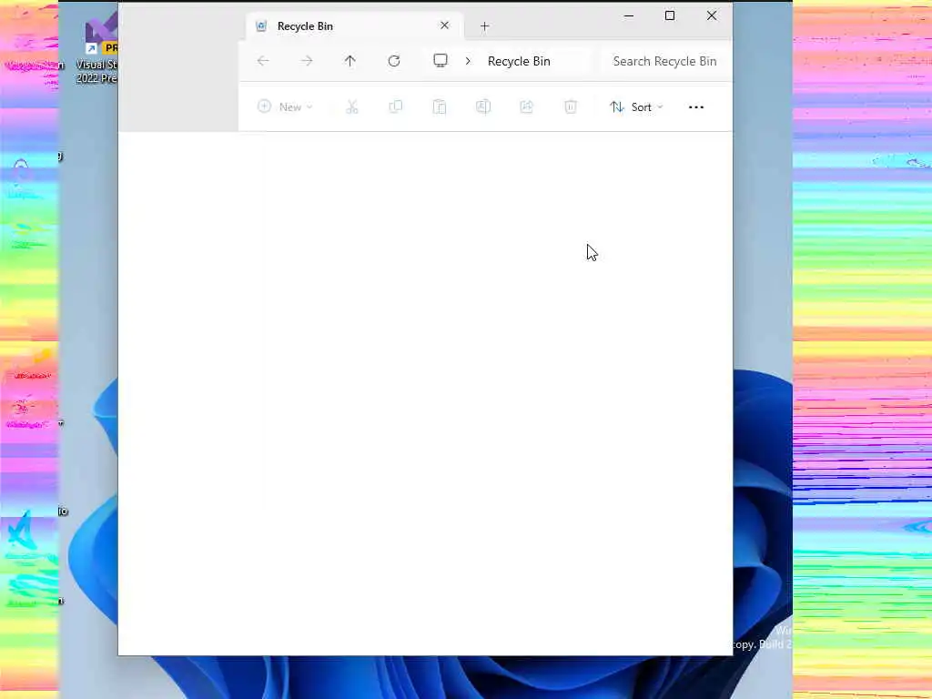This screenshot has height=699, width=932.
Task: Click the Share icon in toolbar
Action: pyautogui.click(x=527, y=107)
